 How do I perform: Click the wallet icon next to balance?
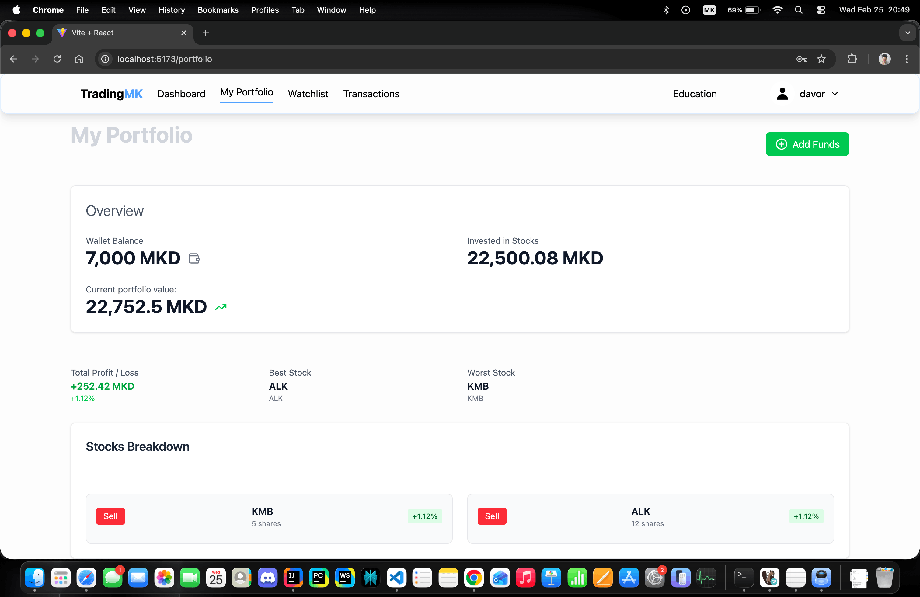pos(194,258)
